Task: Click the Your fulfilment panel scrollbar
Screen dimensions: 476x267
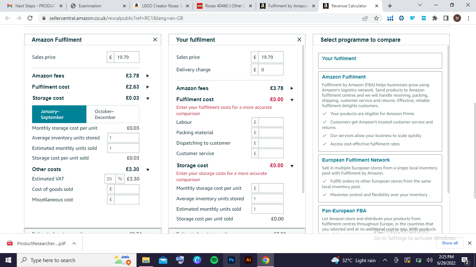Action: click(304, 119)
